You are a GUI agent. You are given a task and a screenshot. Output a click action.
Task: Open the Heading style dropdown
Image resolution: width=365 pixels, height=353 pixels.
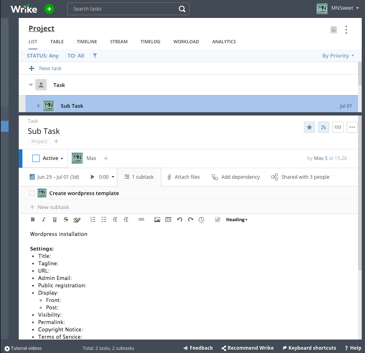point(237,220)
